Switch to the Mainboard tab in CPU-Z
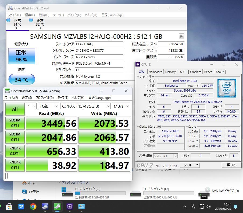This screenshot has height=213, width=243. click(x=155, y=72)
